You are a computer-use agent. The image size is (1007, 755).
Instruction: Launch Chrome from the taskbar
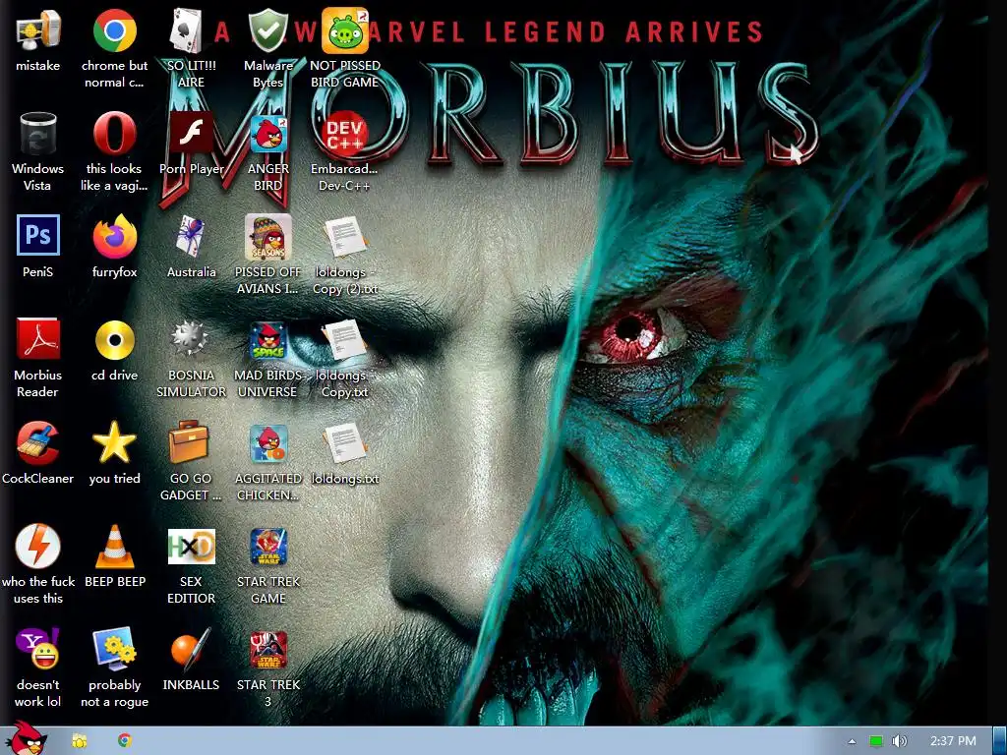(x=125, y=740)
